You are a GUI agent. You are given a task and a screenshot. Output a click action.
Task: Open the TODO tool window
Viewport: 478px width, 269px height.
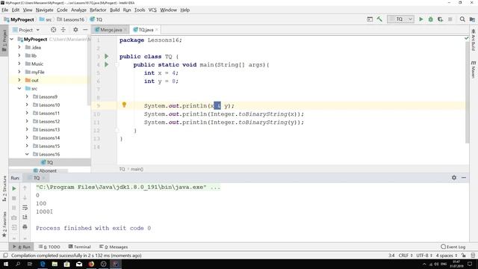(49, 247)
